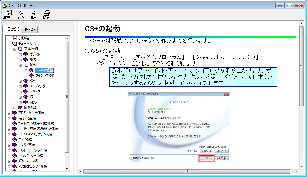Open the ビルド・ツール操作編 topic
This screenshot has height=177, width=307.
tap(33, 150)
